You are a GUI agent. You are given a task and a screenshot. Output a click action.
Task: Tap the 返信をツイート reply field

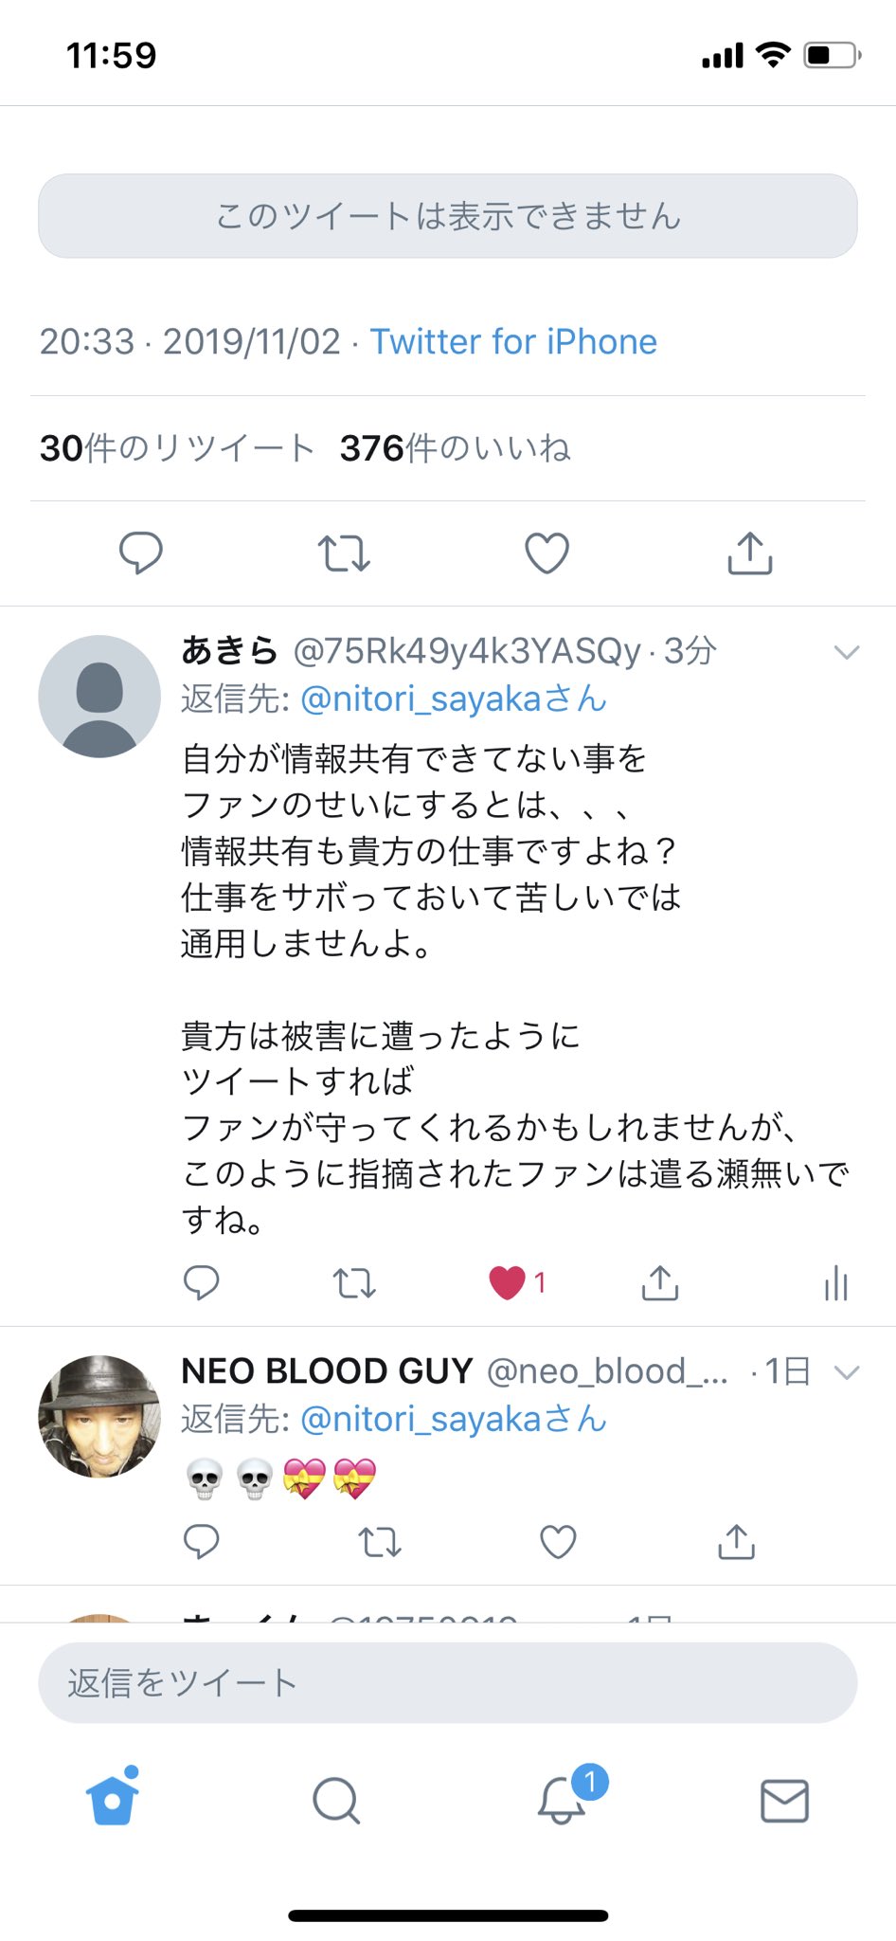[x=448, y=1682]
